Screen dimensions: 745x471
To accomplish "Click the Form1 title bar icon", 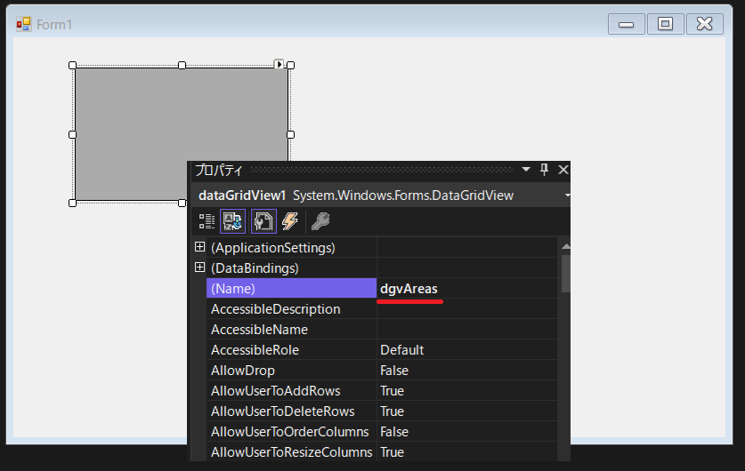I will click(x=24, y=24).
